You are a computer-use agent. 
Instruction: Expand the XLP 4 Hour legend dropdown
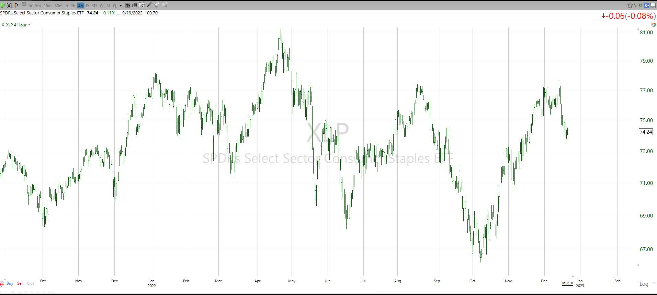point(29,25)
